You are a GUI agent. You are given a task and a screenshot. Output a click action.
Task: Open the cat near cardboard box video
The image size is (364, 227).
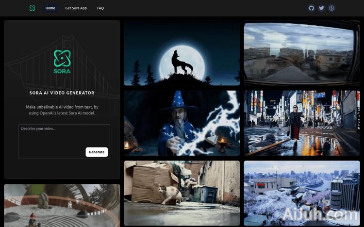point(182,193)
